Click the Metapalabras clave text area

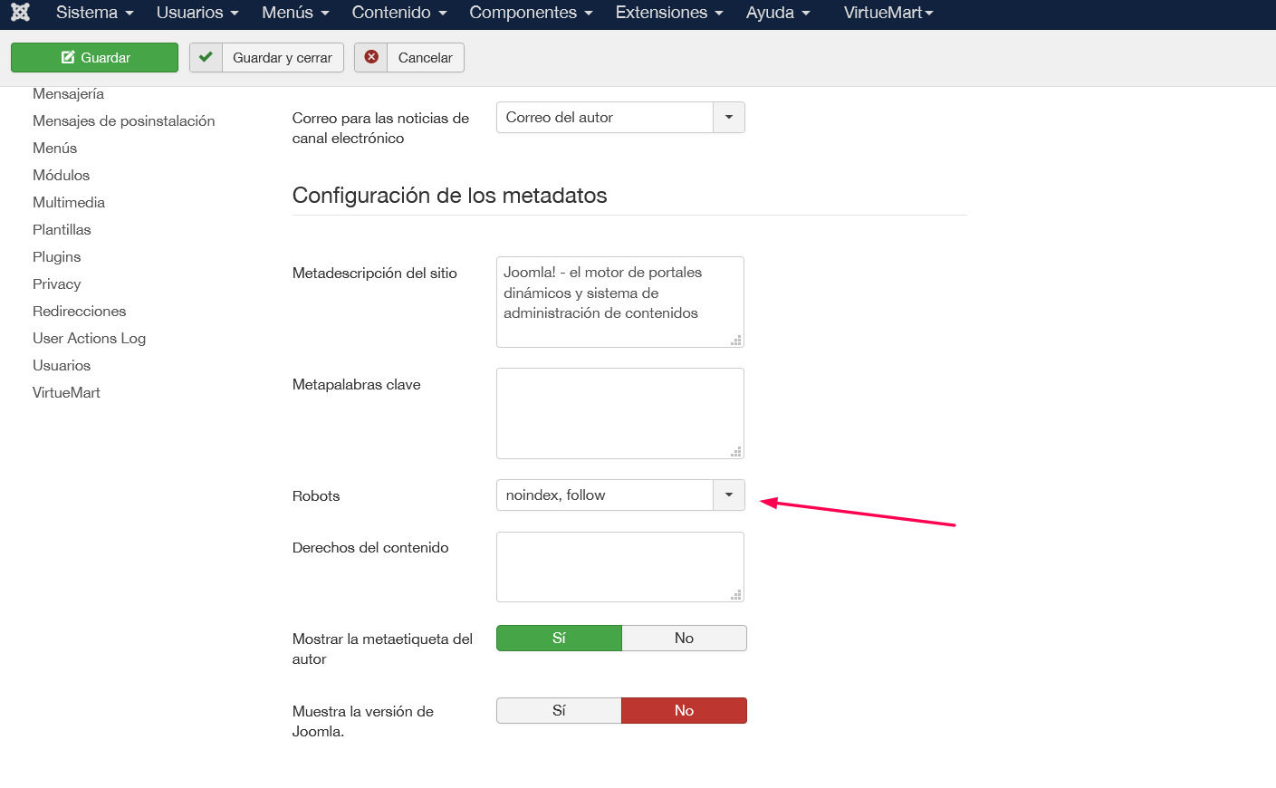click(620, 413)
